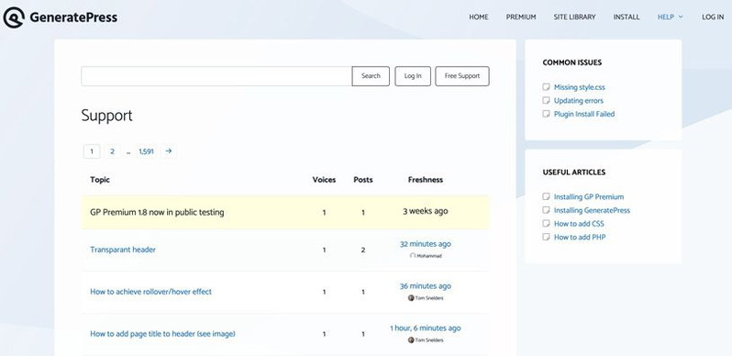
Task: Click the 1 hour, 6 minutes ago link
Action: [x=426, y=328]
